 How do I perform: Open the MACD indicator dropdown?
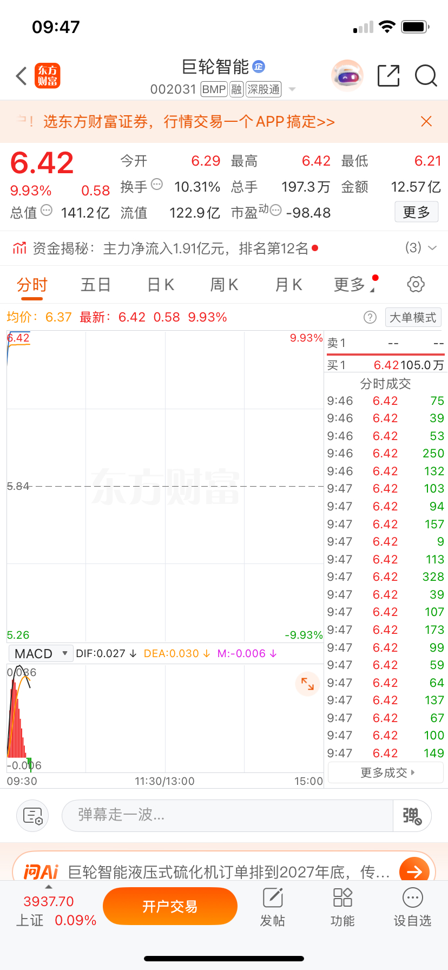[41, 653]
